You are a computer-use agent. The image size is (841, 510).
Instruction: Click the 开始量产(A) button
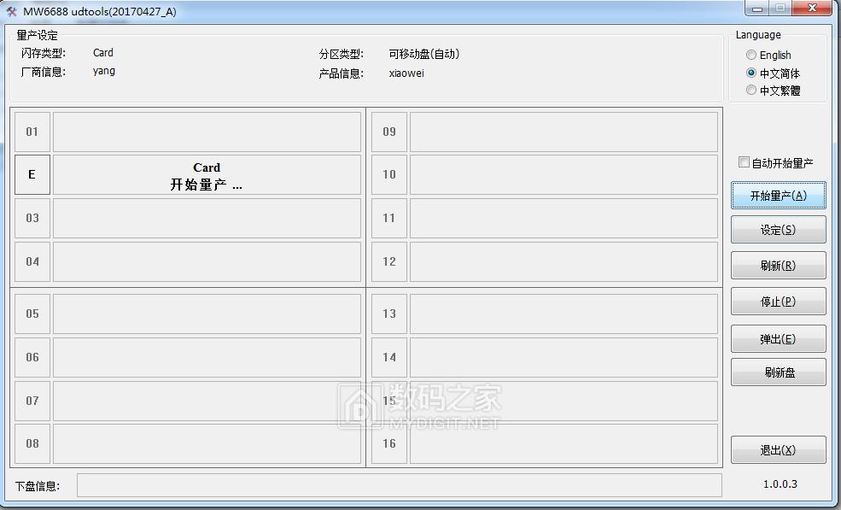tap(778, 195)
